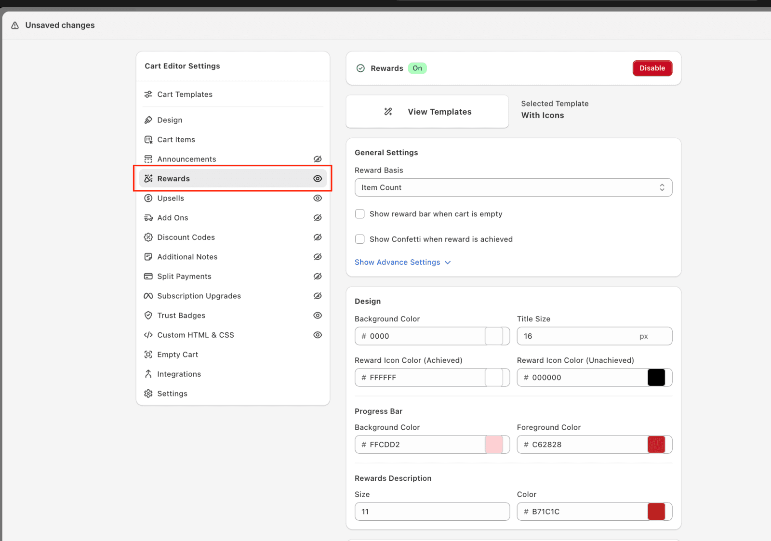771x541 pixels.
Task: Hide Custom HTML & CSS via eye icon
Action: [x=318, y=335]
